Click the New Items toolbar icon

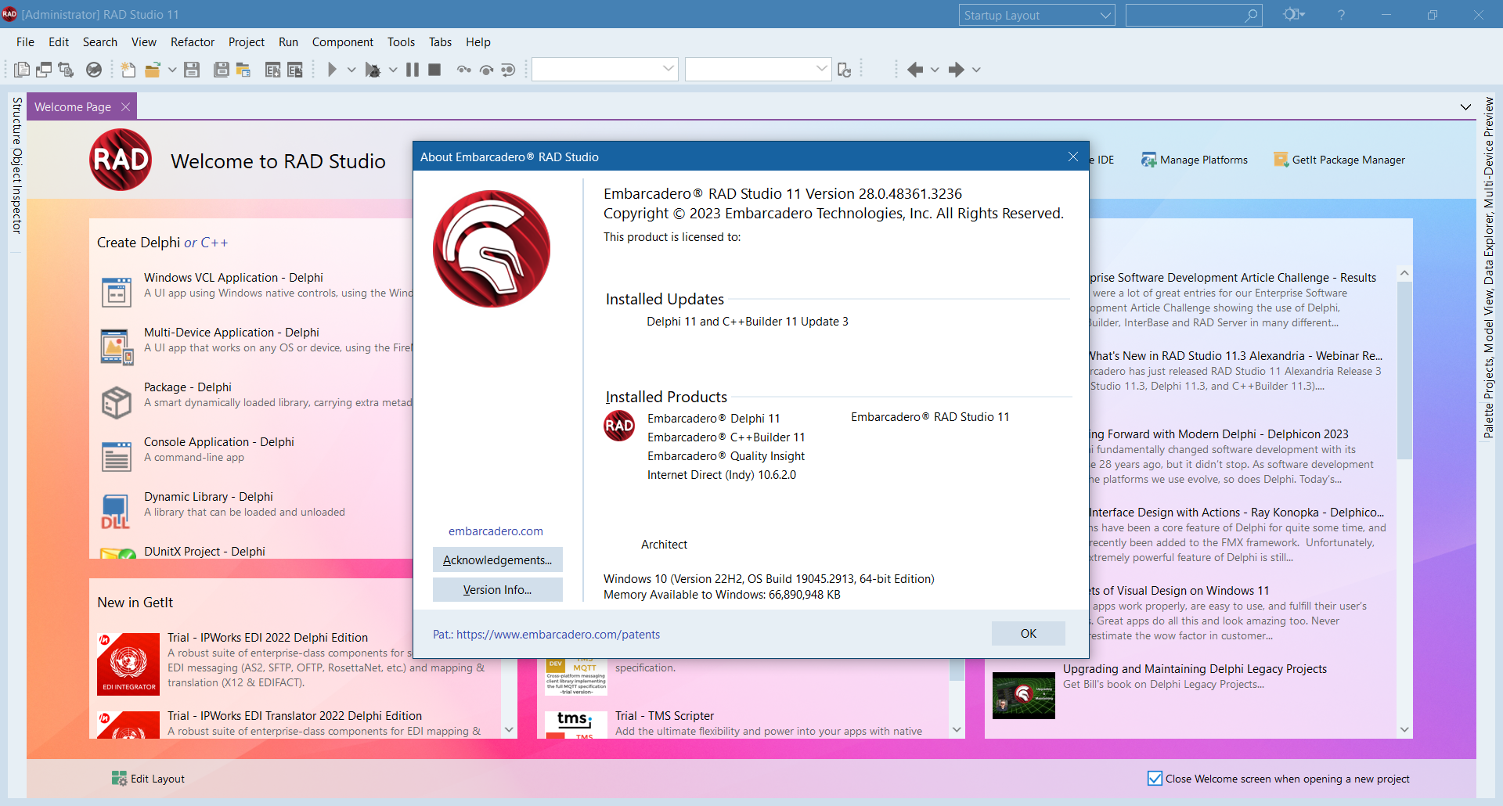pos(128,70)
